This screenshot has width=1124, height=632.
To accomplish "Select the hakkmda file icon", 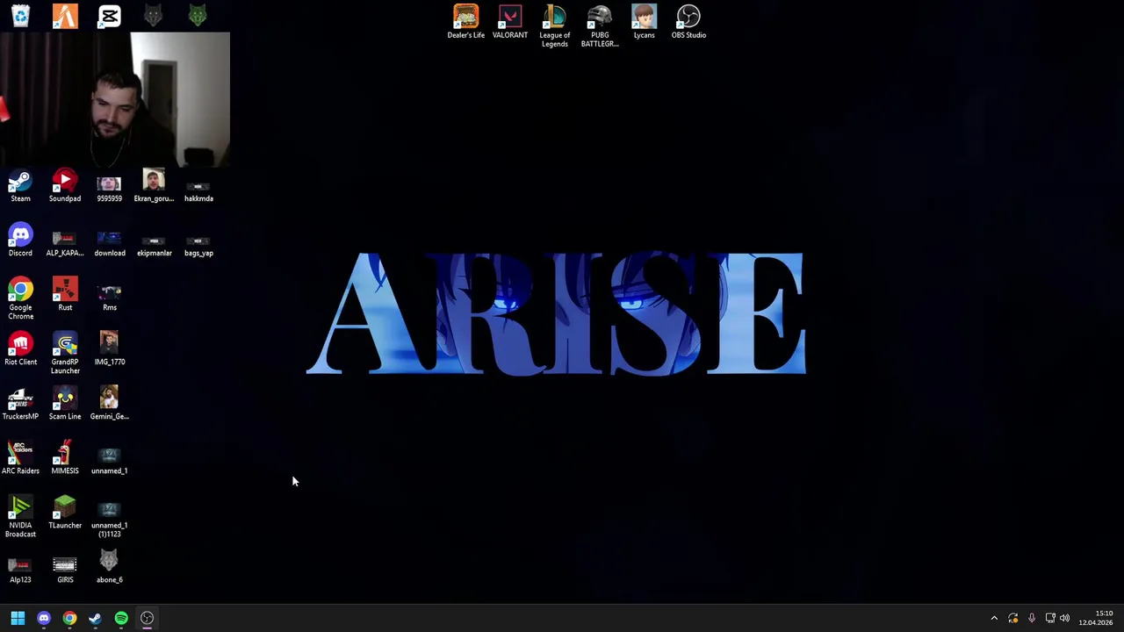I will pyautogui.click(x=198, y=191).
